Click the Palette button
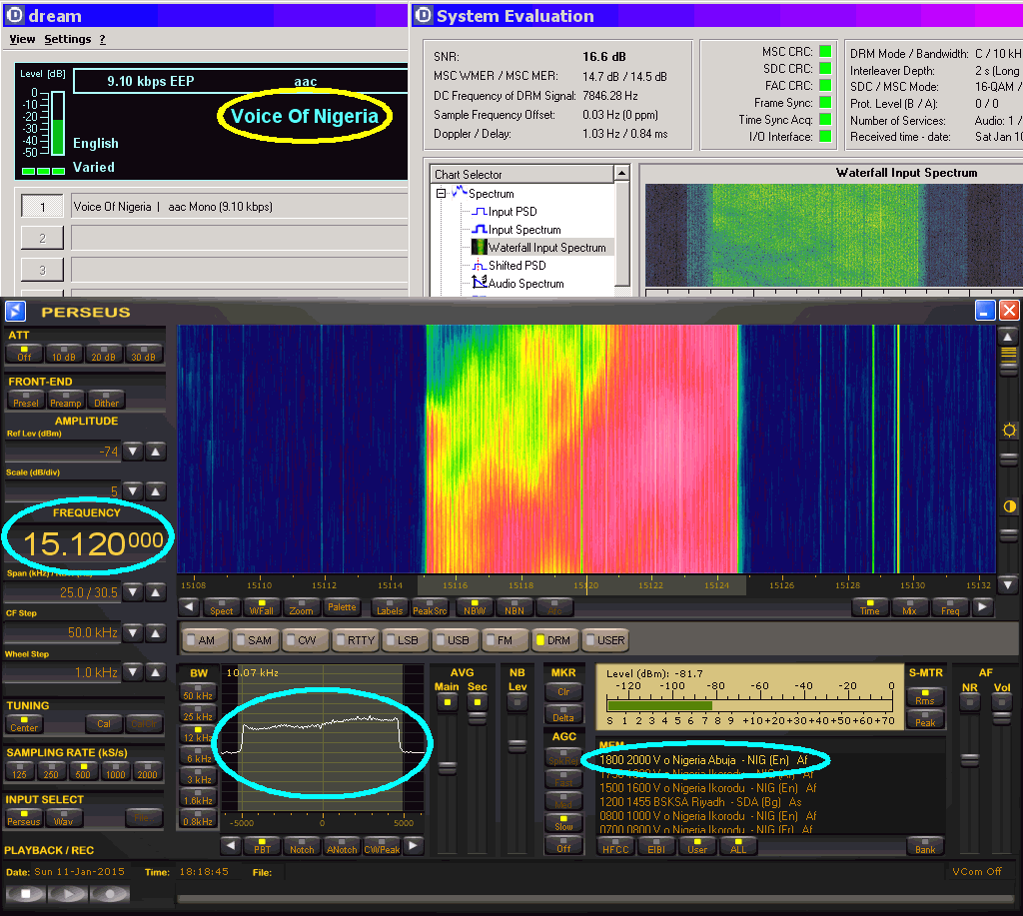 (x=342, y=607)
